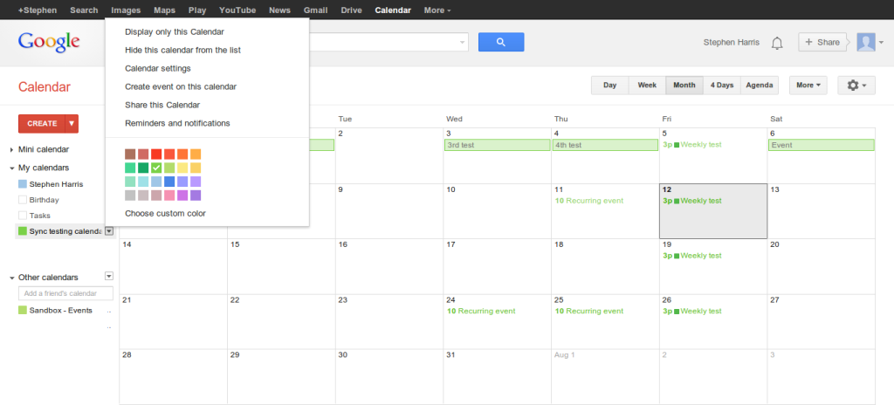Collapse the Other calendars section
The width and height of the screenshot is (894, 405).
click(12, 278)
